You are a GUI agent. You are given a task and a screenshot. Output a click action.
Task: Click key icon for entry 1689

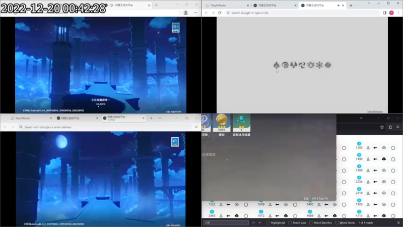326,216
